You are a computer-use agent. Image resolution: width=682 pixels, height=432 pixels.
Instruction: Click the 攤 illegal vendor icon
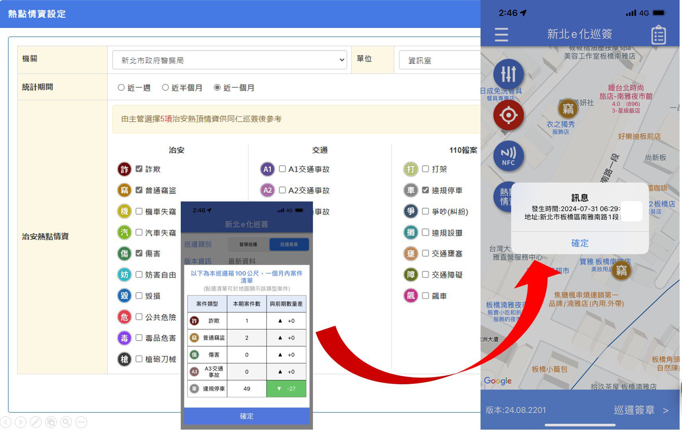pyautogui.click(x=411, y=233)
